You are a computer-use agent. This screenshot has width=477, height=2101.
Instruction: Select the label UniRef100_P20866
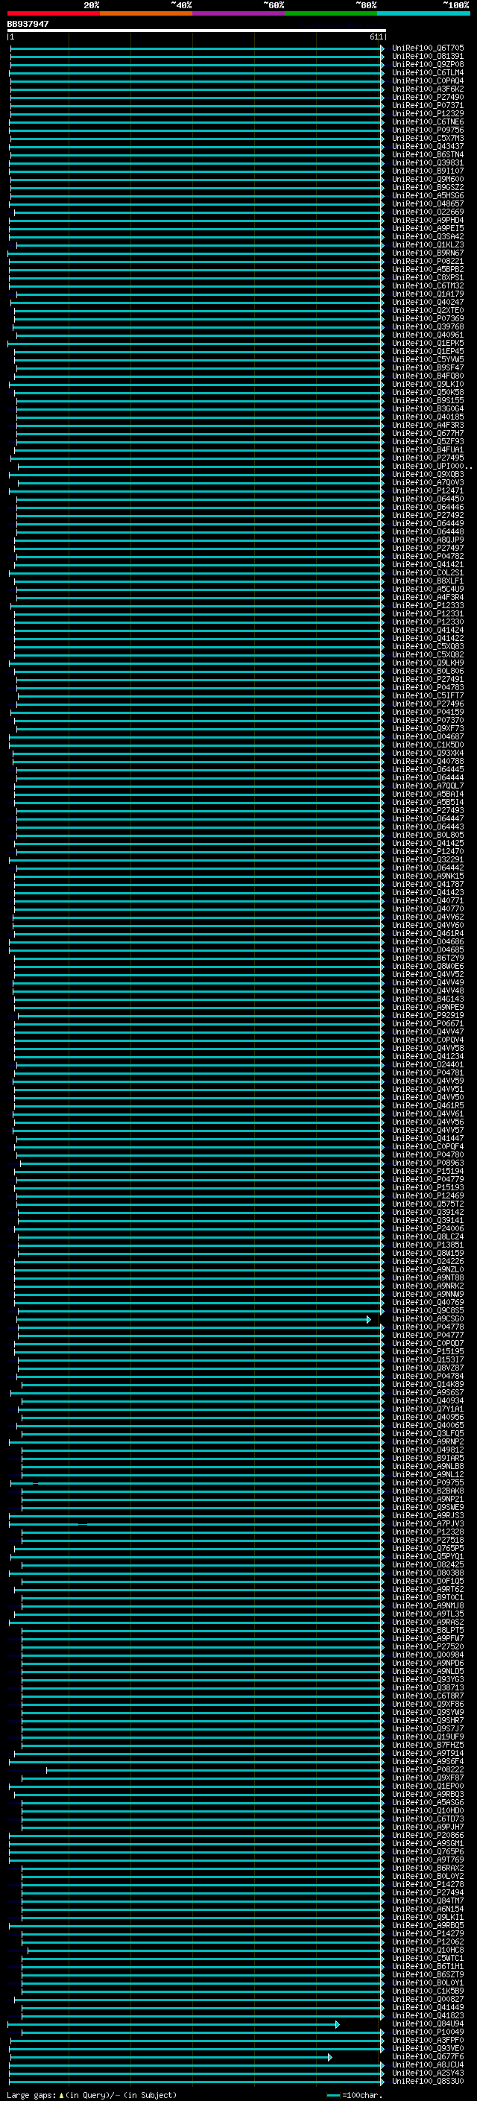(x=427, y=1835)
